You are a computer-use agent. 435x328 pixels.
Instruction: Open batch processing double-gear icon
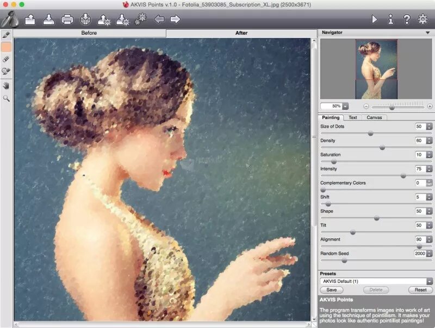[141, 19]
